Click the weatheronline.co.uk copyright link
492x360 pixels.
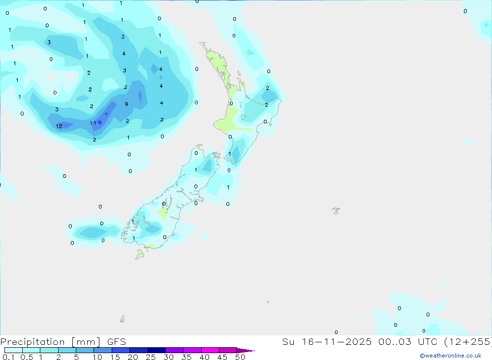451,356
